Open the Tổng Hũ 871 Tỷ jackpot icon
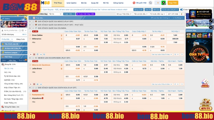This screenshot has height=120, width=214. 205,105
